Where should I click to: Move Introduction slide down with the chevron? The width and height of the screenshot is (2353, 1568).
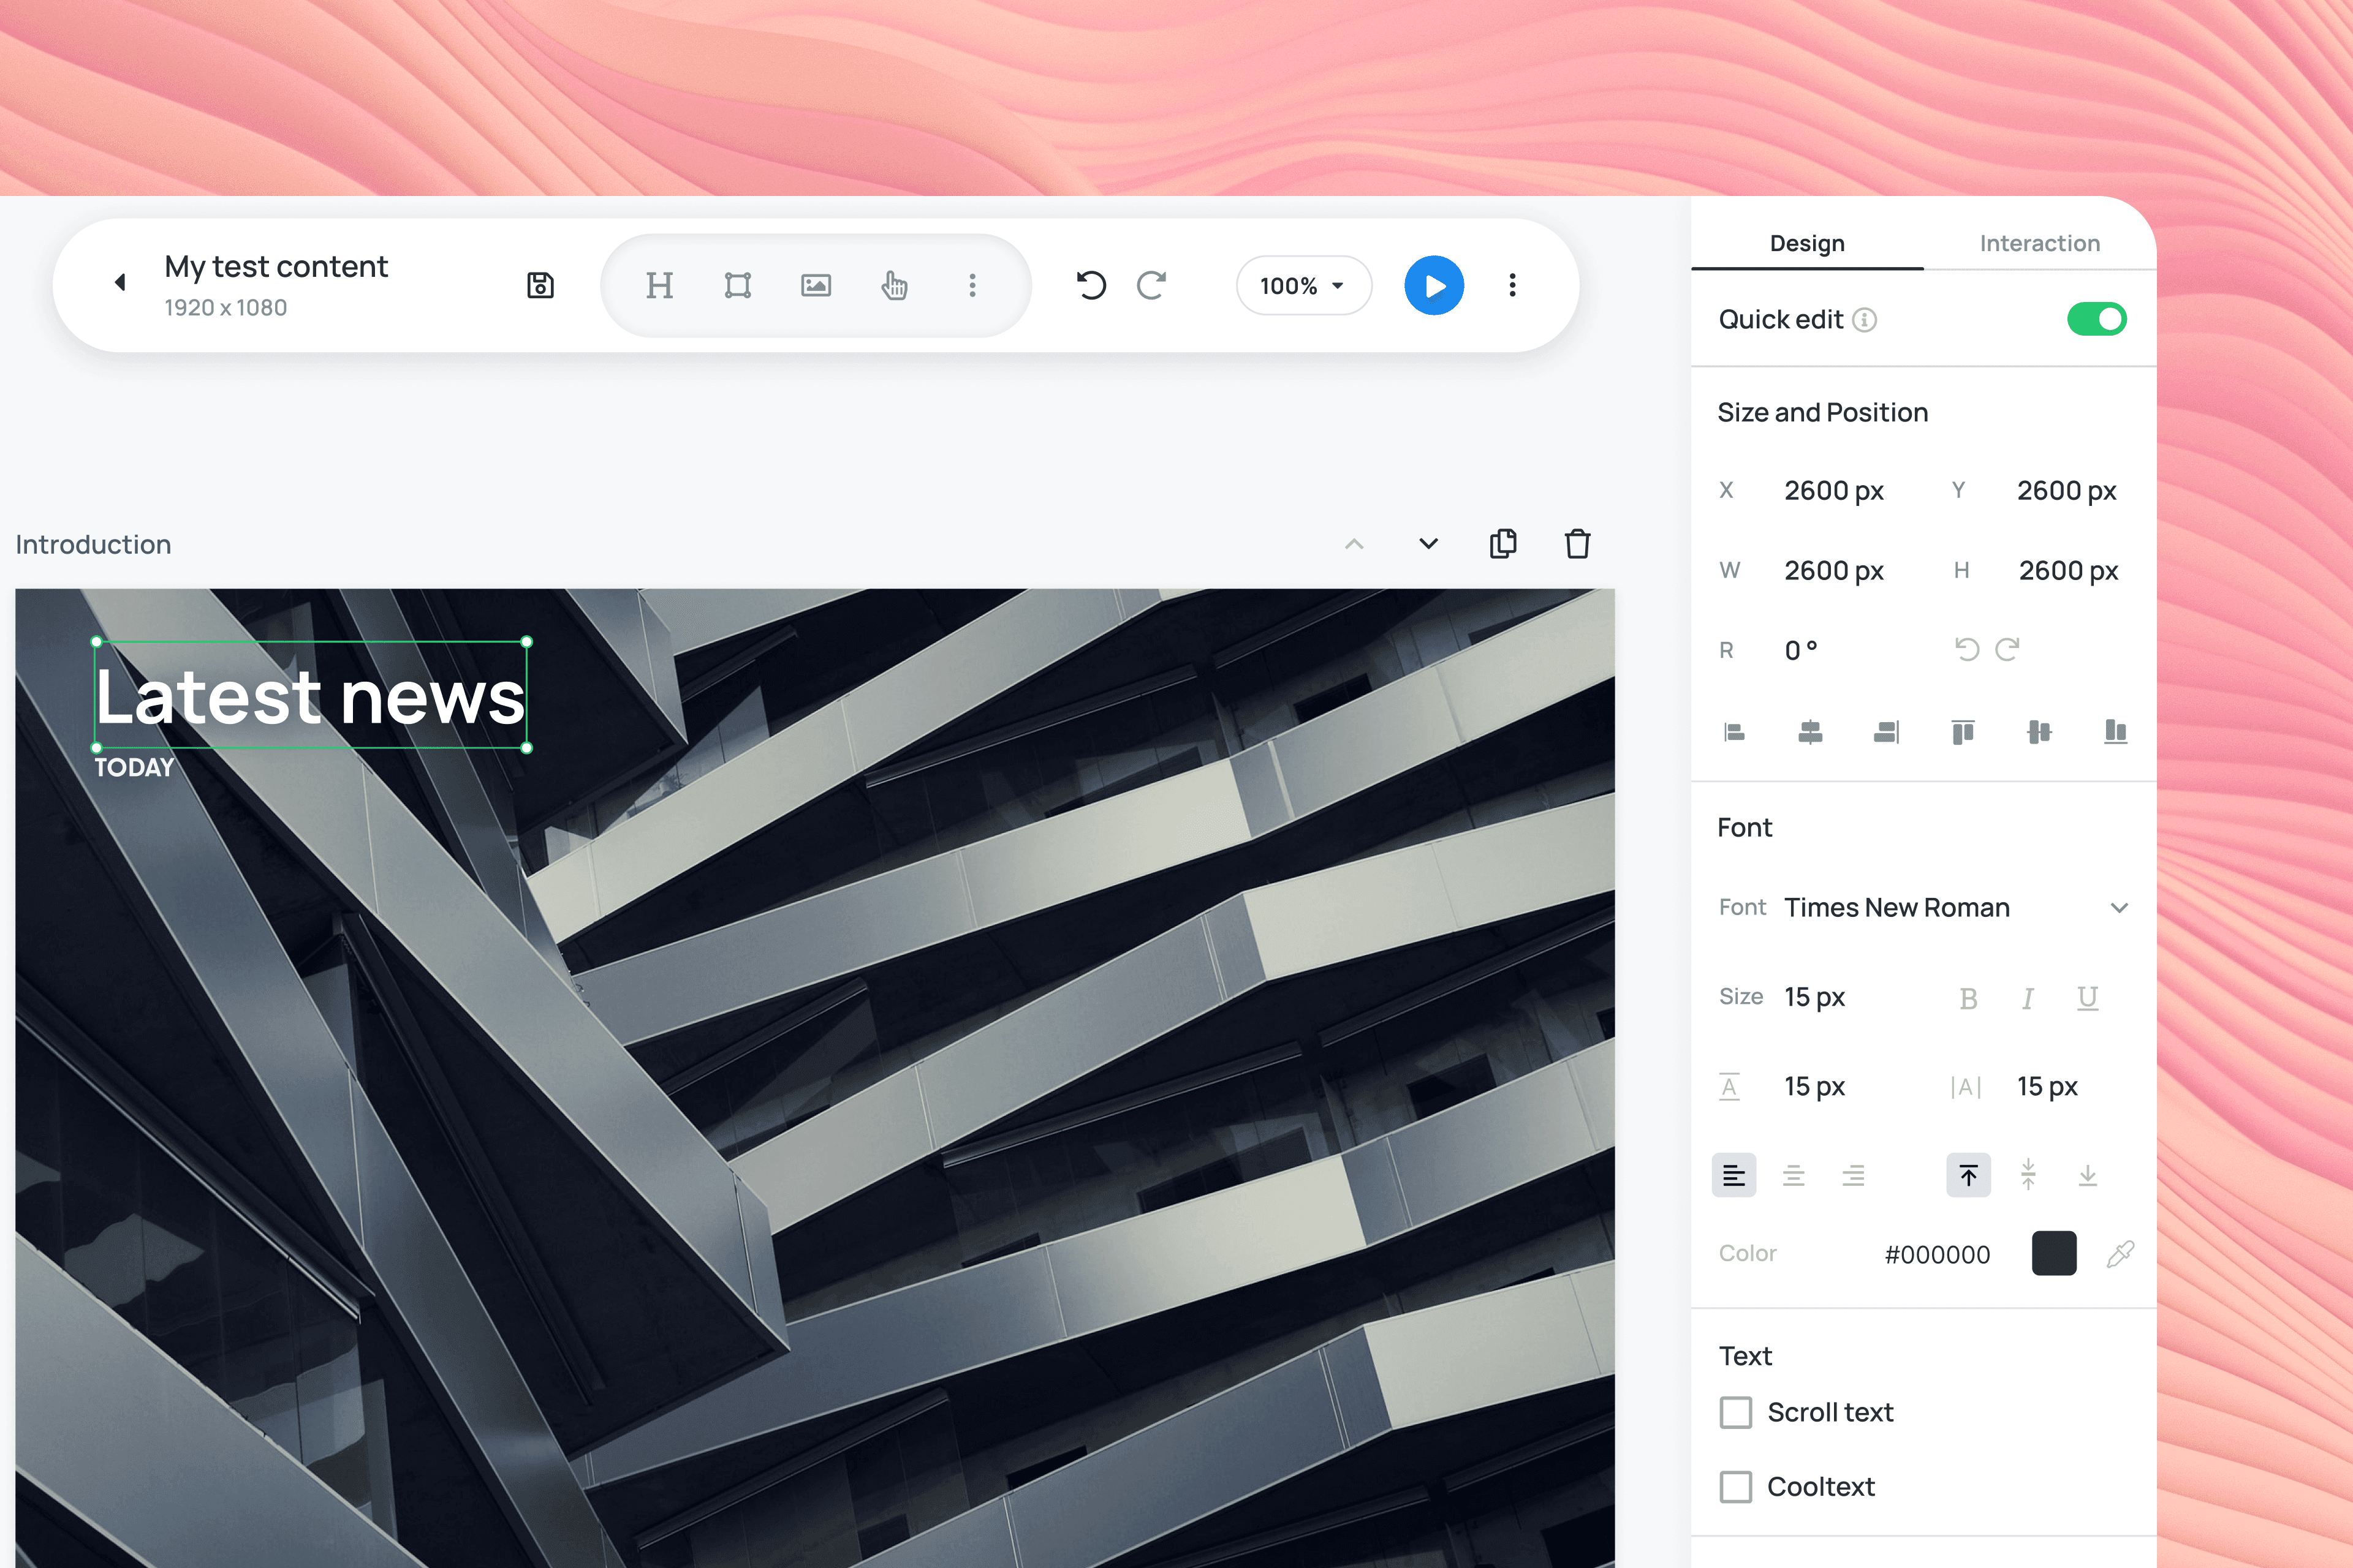tap(1428, 544)
